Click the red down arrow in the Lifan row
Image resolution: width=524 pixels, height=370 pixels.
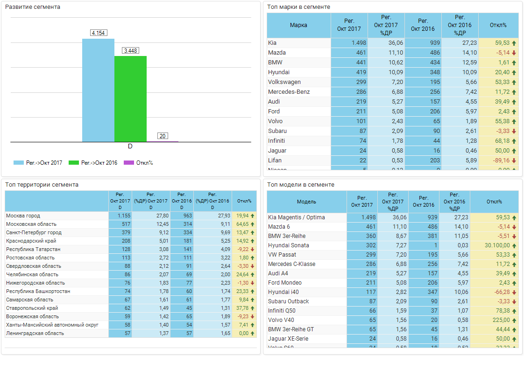514,161
